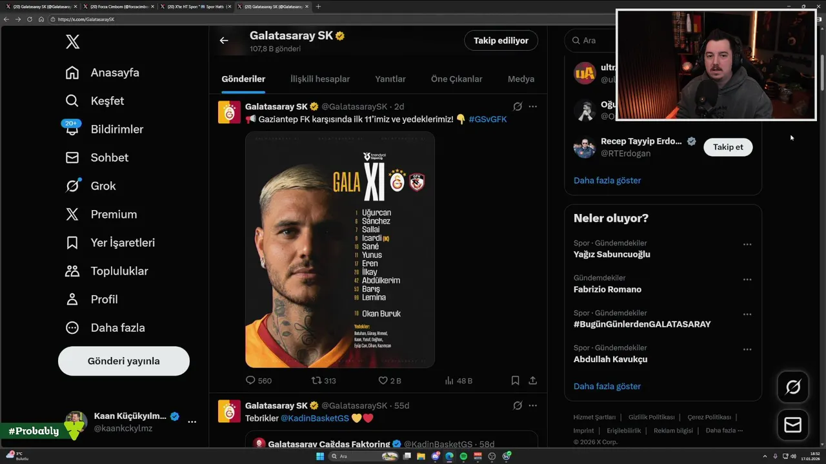Open Yağız Sabuncuoğlu trending topic
The image size is (826, 464).
(612, 255)
